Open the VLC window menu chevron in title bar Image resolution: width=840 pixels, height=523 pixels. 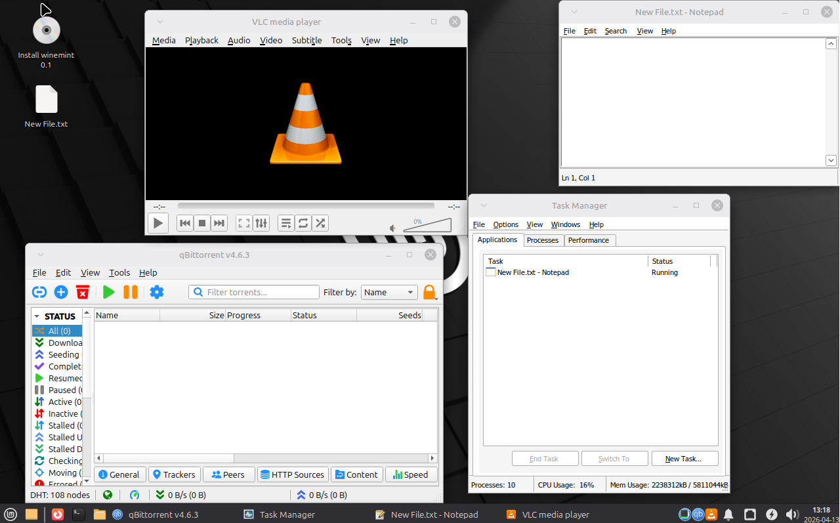tap(160, 22)
